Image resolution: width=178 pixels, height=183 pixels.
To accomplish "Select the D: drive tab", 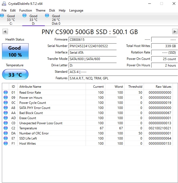I will 33,20.
